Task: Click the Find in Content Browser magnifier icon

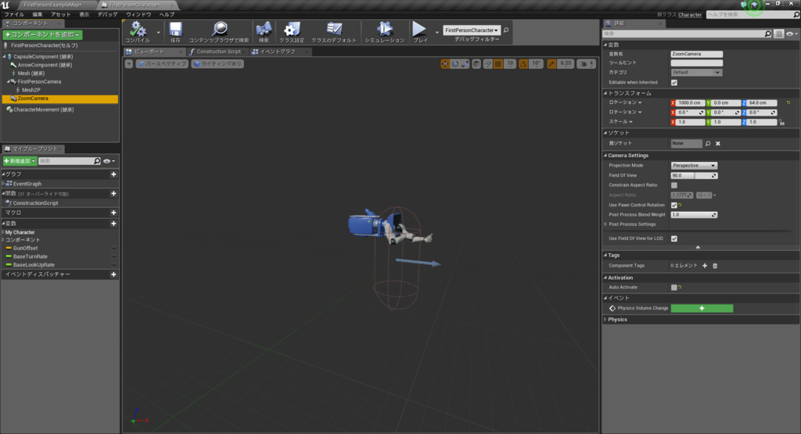Action: [219, 29]
